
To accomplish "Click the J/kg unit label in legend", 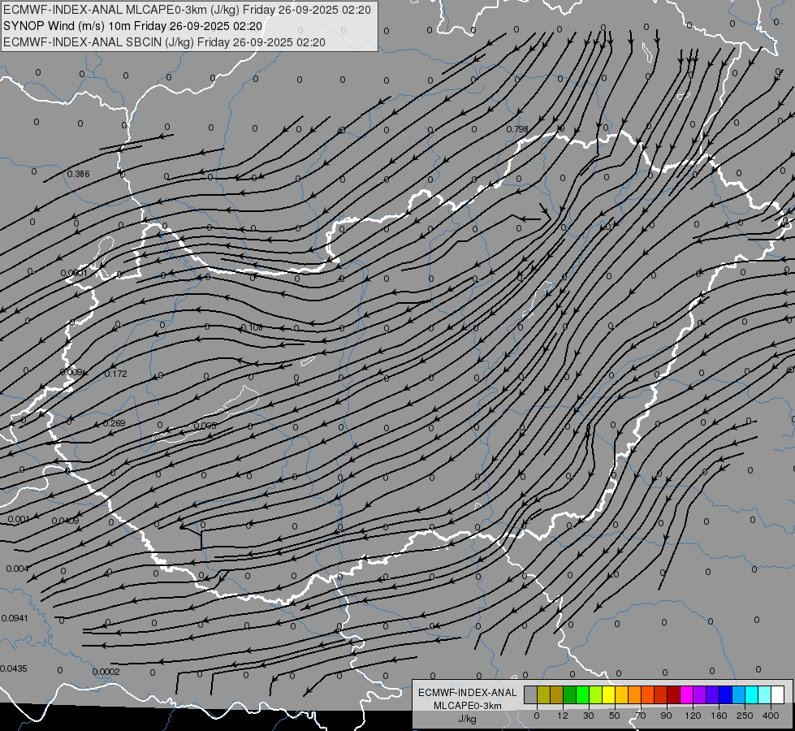I will (x=468, y=720).
